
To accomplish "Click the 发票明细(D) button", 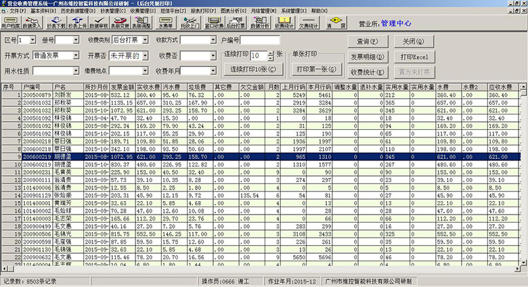I will (368, 57).
